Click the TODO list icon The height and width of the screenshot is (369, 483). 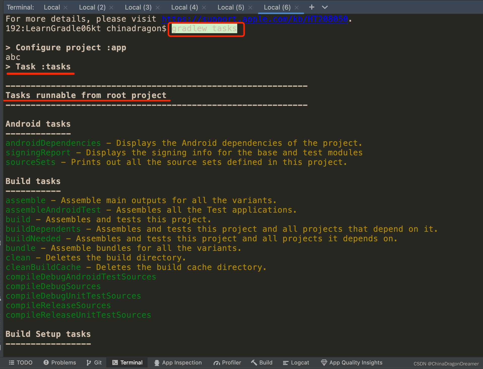(12, 362)
